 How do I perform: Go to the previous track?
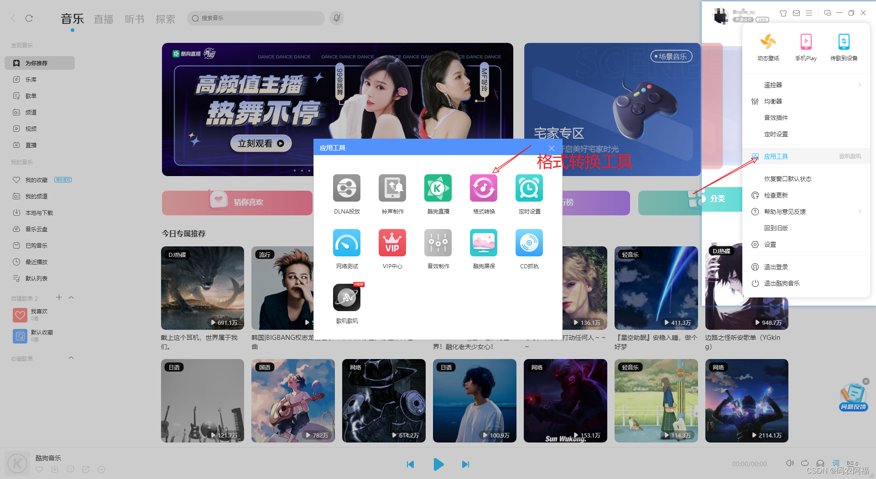pos(410,464)
